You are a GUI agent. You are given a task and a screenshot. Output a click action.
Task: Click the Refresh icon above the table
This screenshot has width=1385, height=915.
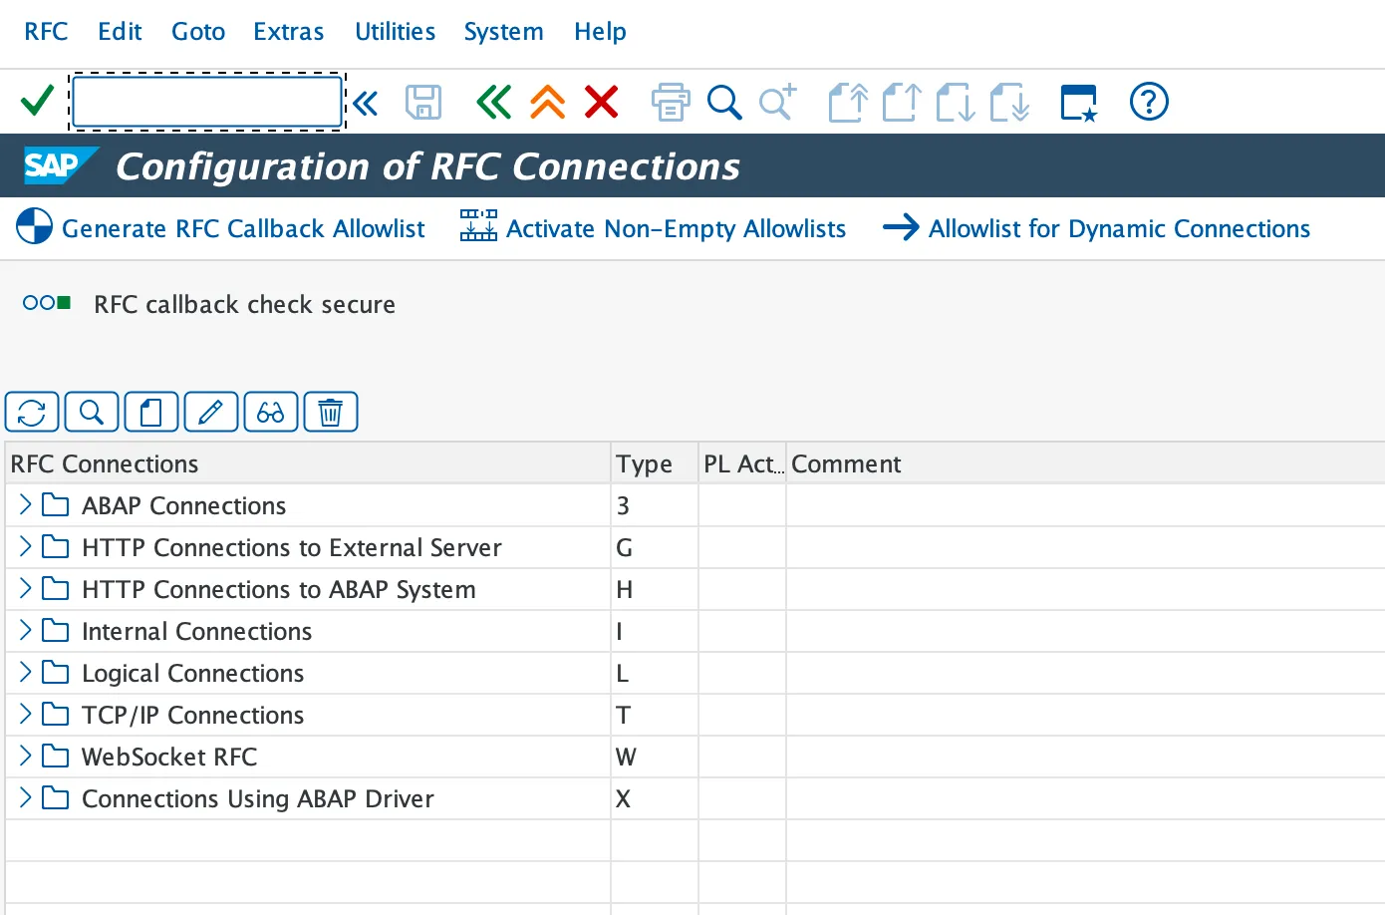pos(32,412)
